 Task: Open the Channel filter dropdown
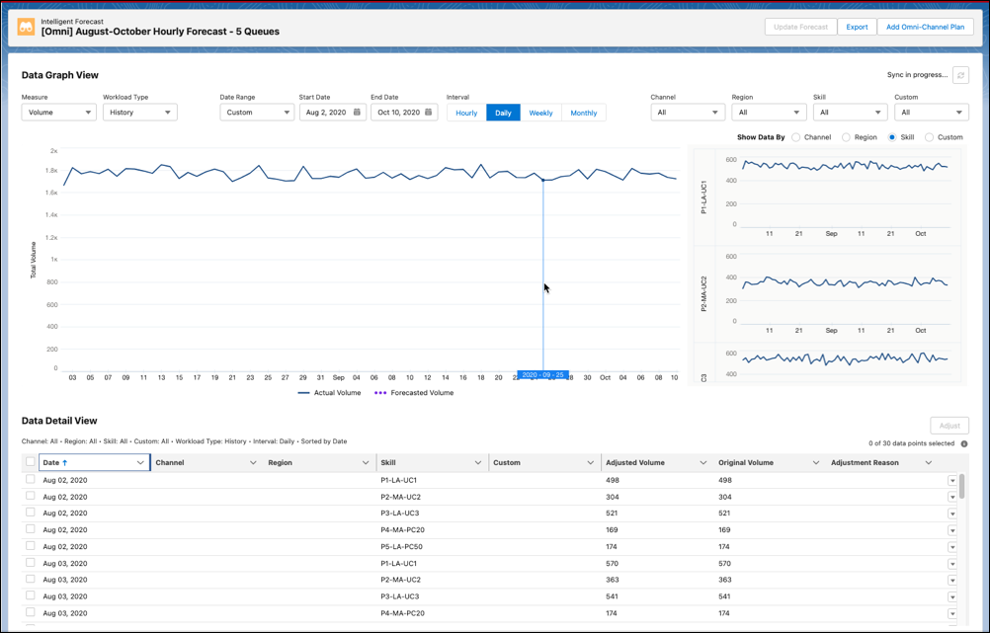pyautogui.click(x=689, y=113)
